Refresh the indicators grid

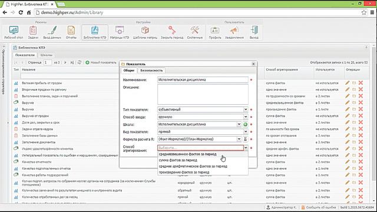(80, 62)
